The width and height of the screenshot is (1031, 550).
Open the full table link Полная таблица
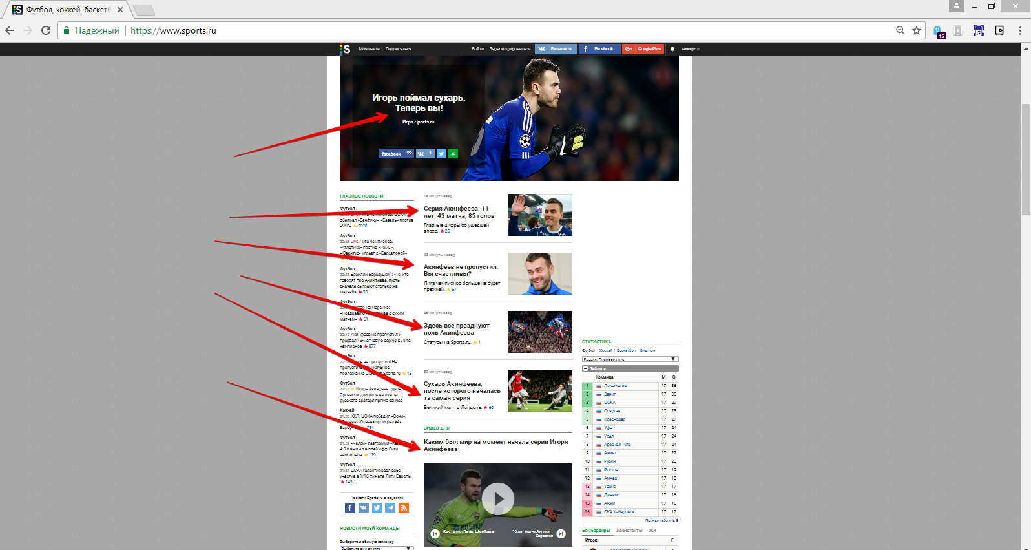point(661,520)
